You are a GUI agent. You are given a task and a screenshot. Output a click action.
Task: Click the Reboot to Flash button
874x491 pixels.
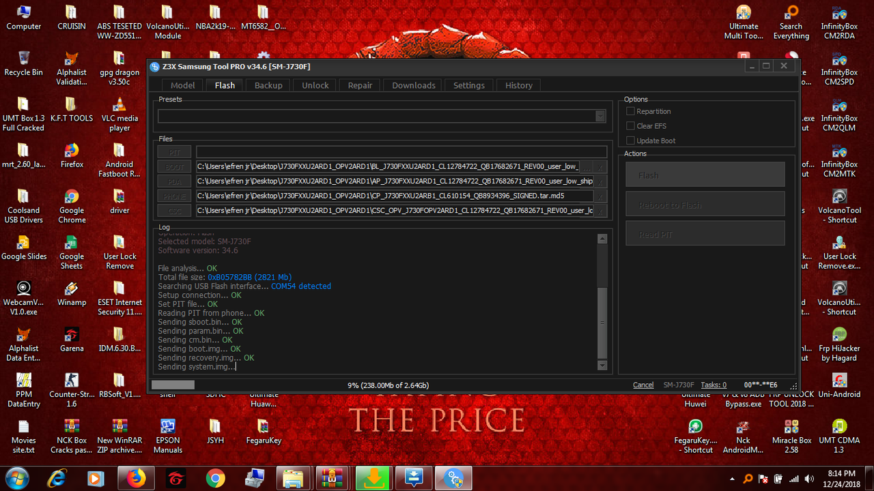[x=705, y=205]
